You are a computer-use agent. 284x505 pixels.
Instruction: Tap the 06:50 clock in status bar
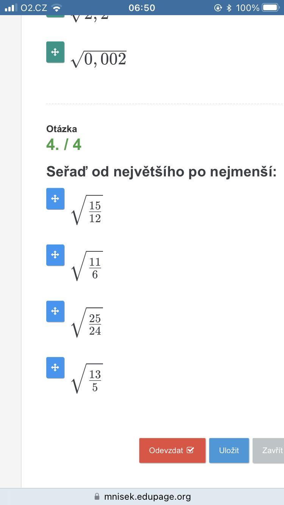142,8
